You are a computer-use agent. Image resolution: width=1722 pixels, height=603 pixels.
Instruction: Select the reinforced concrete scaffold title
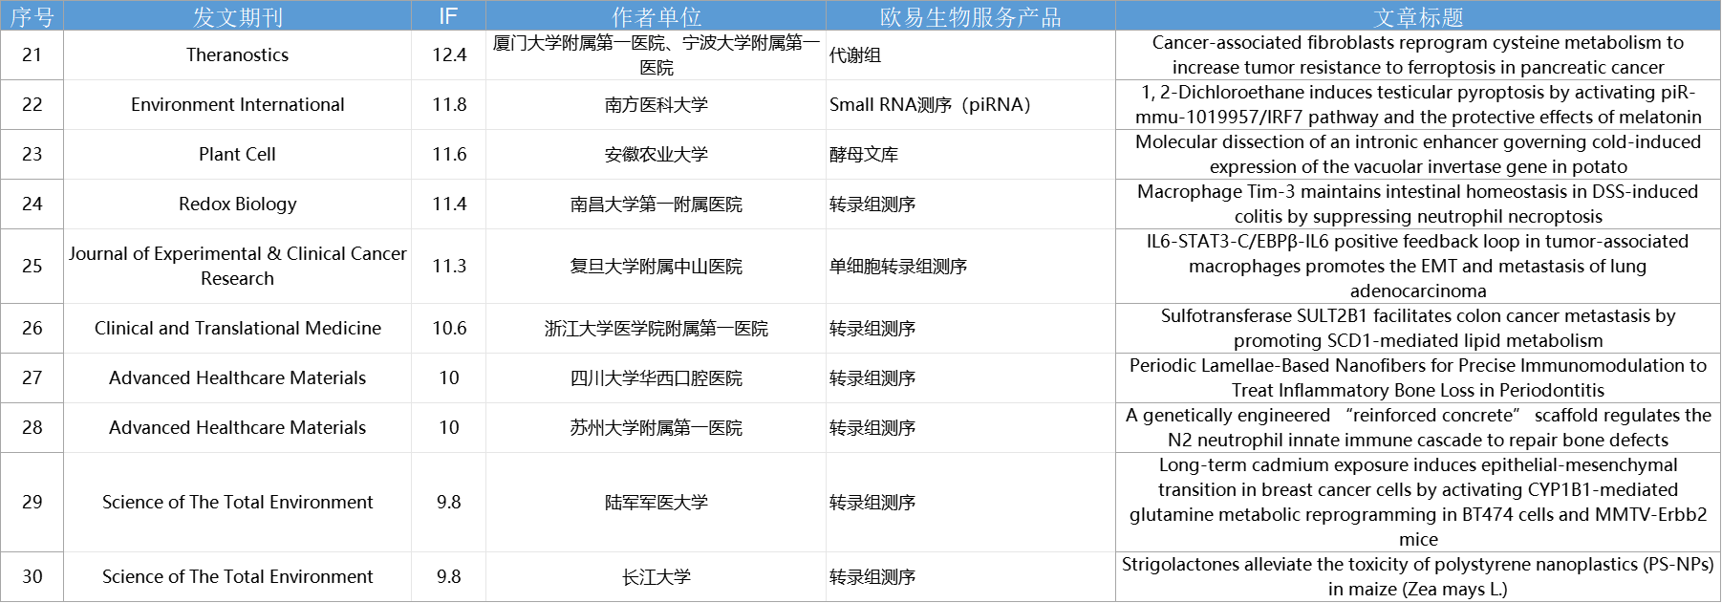pos(1418,427)
